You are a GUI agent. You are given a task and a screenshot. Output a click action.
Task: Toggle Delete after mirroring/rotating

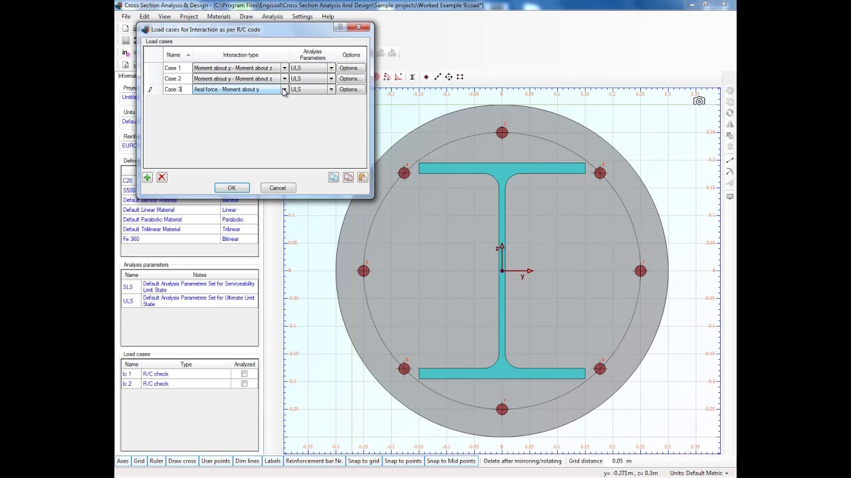[x=523, y=461]
